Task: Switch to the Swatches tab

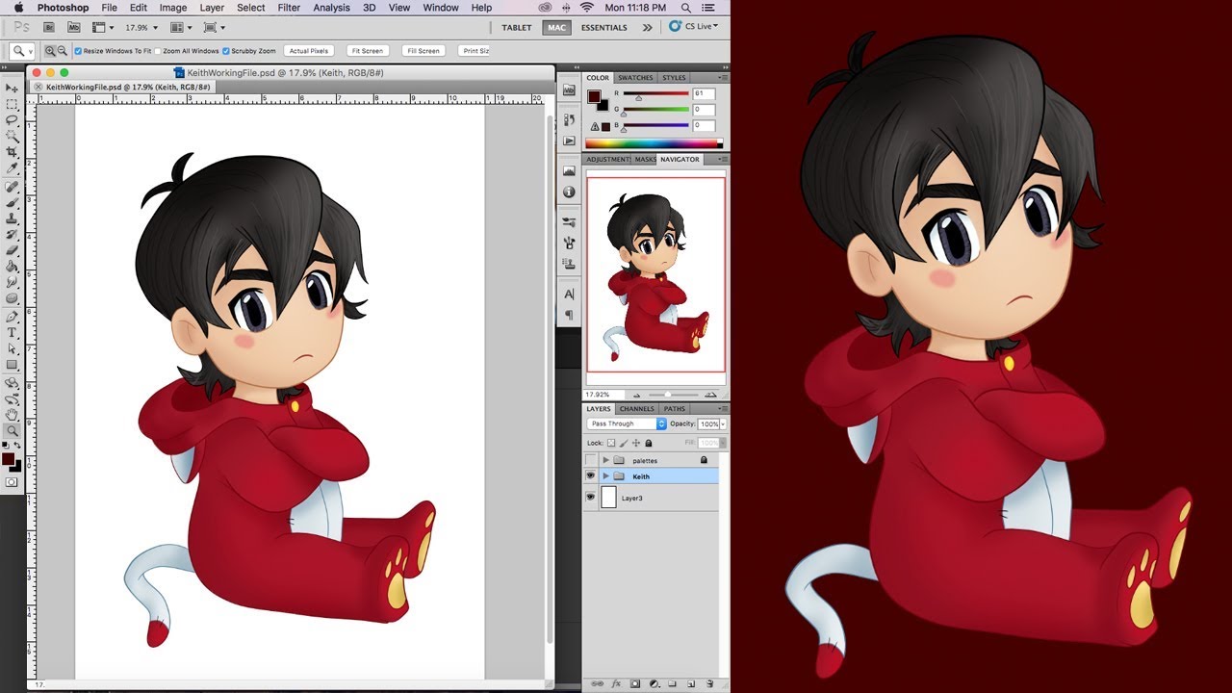Action: [x=635, y=78]
